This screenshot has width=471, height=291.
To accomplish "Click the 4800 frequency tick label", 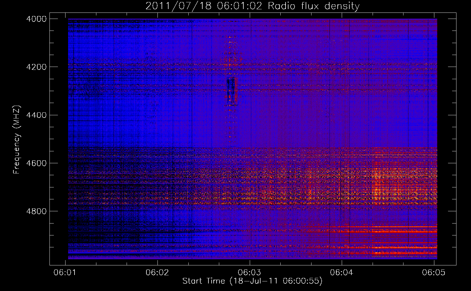I will tap(36, 211).
